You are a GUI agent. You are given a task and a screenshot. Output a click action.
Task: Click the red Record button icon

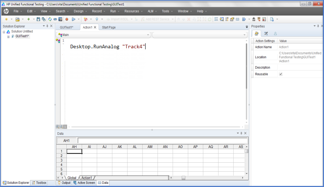point(67,19)
